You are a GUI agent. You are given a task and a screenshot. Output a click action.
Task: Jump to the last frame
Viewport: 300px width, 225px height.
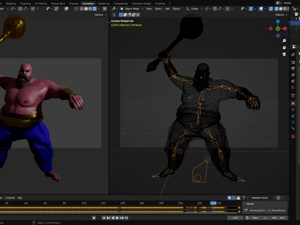click(x=126, y=217)
